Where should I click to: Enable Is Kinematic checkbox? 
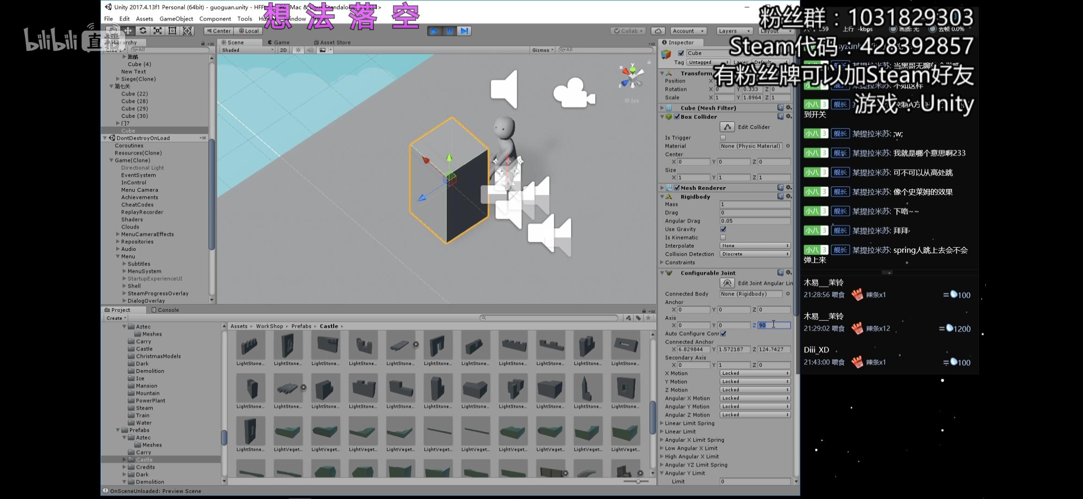723,237
